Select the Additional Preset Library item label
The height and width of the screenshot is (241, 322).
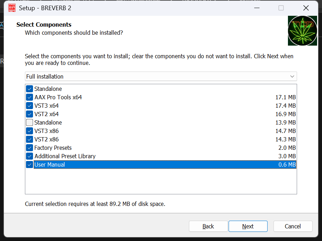pyautogui.click(x=65, y=156)
